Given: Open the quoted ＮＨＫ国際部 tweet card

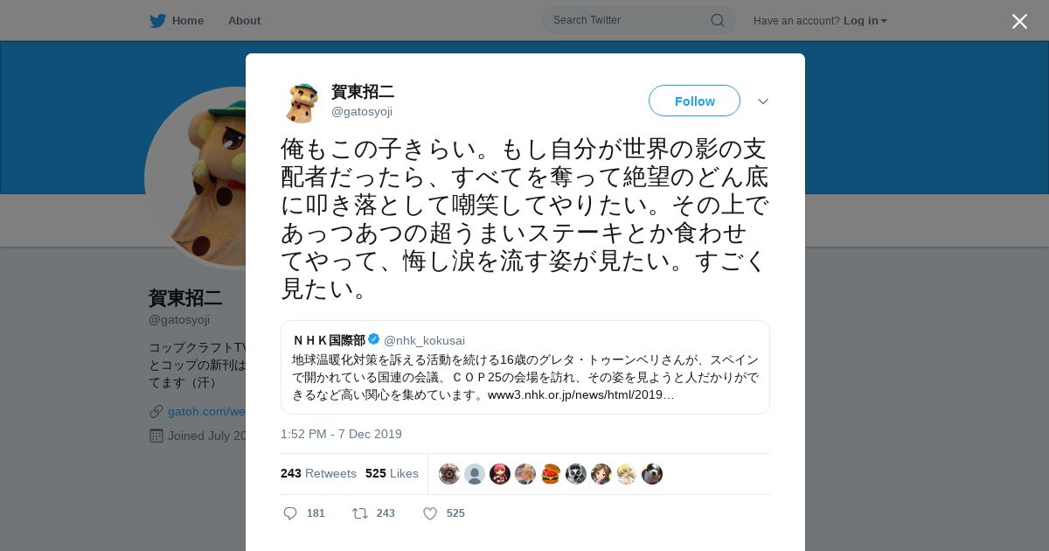Looking at the screenshot, I should (x=525, y=367).
